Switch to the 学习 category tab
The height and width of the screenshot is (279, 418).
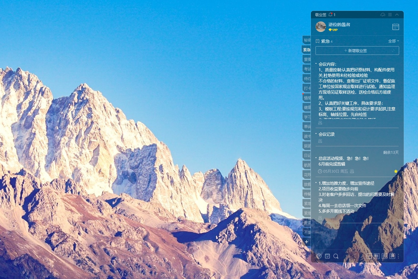307,117
